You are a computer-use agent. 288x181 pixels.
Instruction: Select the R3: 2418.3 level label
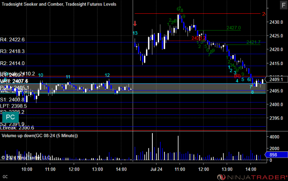coord(12,51)
